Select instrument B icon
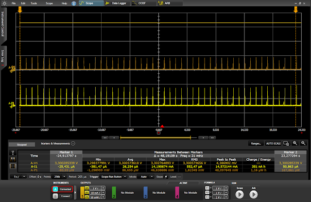The height and width of the screenshot is (202, 311). [55, 196]
